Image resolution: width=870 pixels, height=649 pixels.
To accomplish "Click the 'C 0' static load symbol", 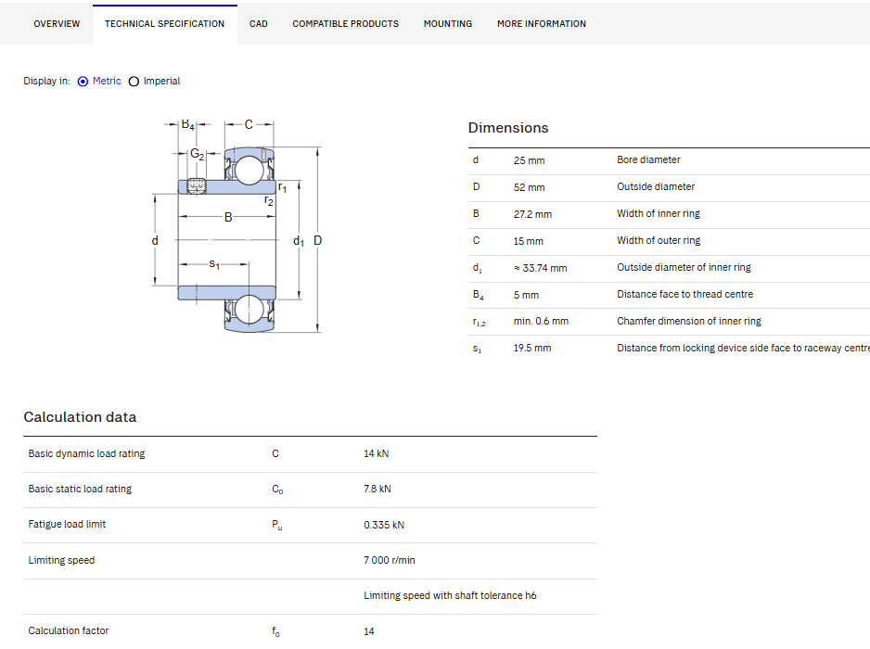I will [x=277, y=490].
